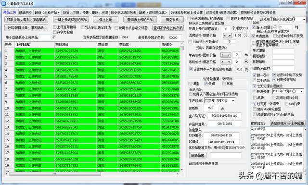Click the 小象助手 app icon in title bar

(x=3, y=3)
